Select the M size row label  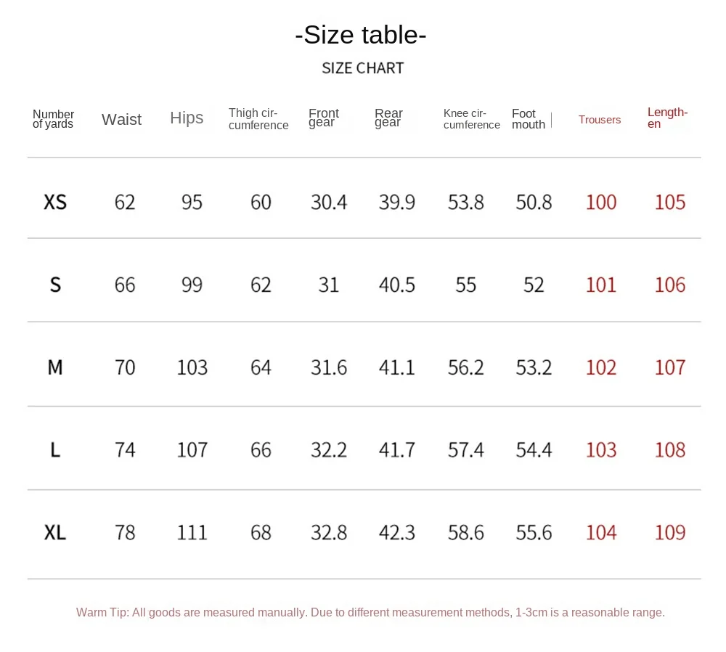55,367
